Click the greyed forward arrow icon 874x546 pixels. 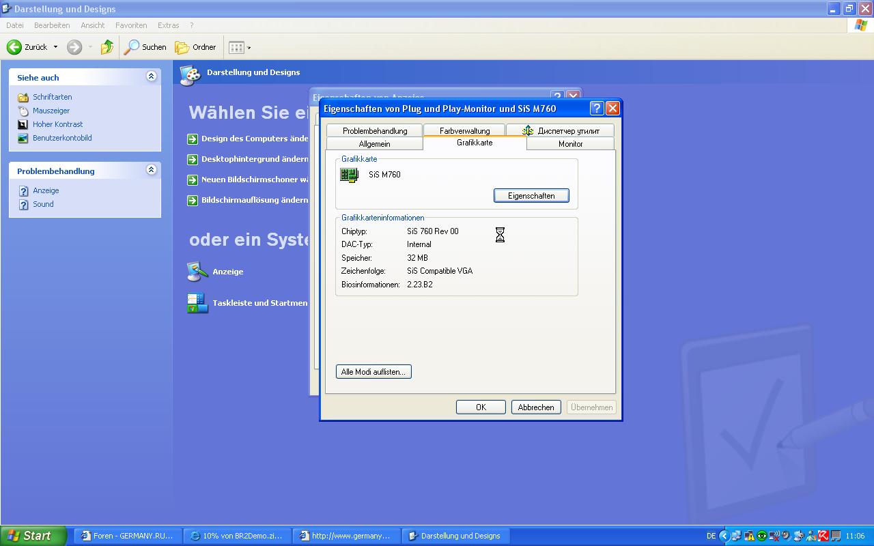[x=74, y=47]
